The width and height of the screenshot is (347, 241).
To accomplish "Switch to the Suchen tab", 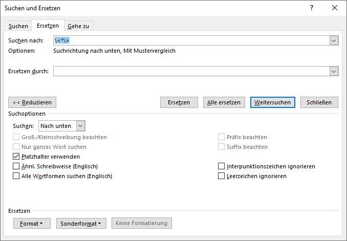I will pyautogui.click(x=18, y=26).
